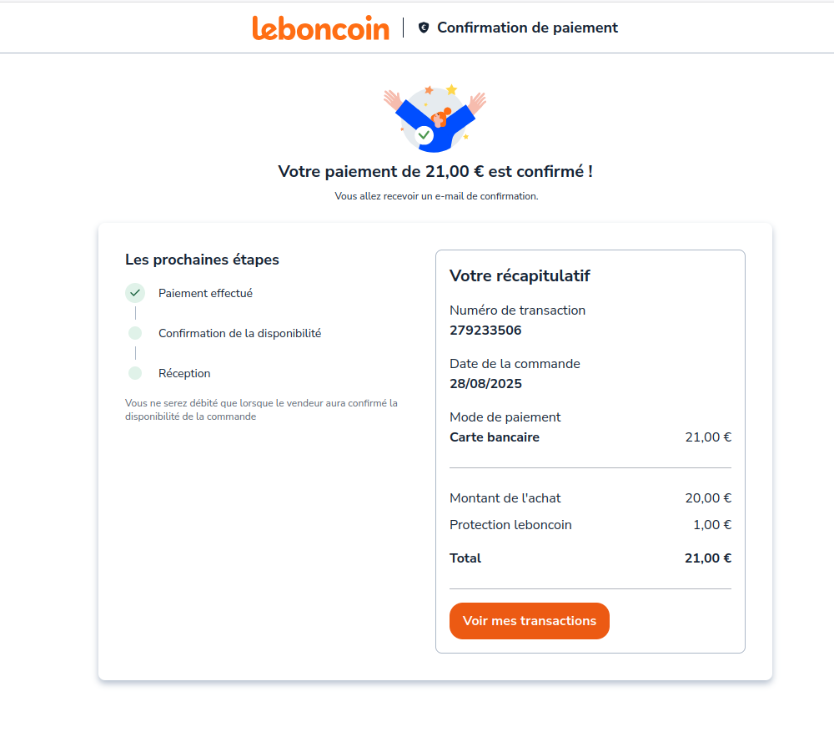The image size is (834, 732).
Task: Click the green checkmark step icon next to Paiement effectué
Action: tap(135, 293)
